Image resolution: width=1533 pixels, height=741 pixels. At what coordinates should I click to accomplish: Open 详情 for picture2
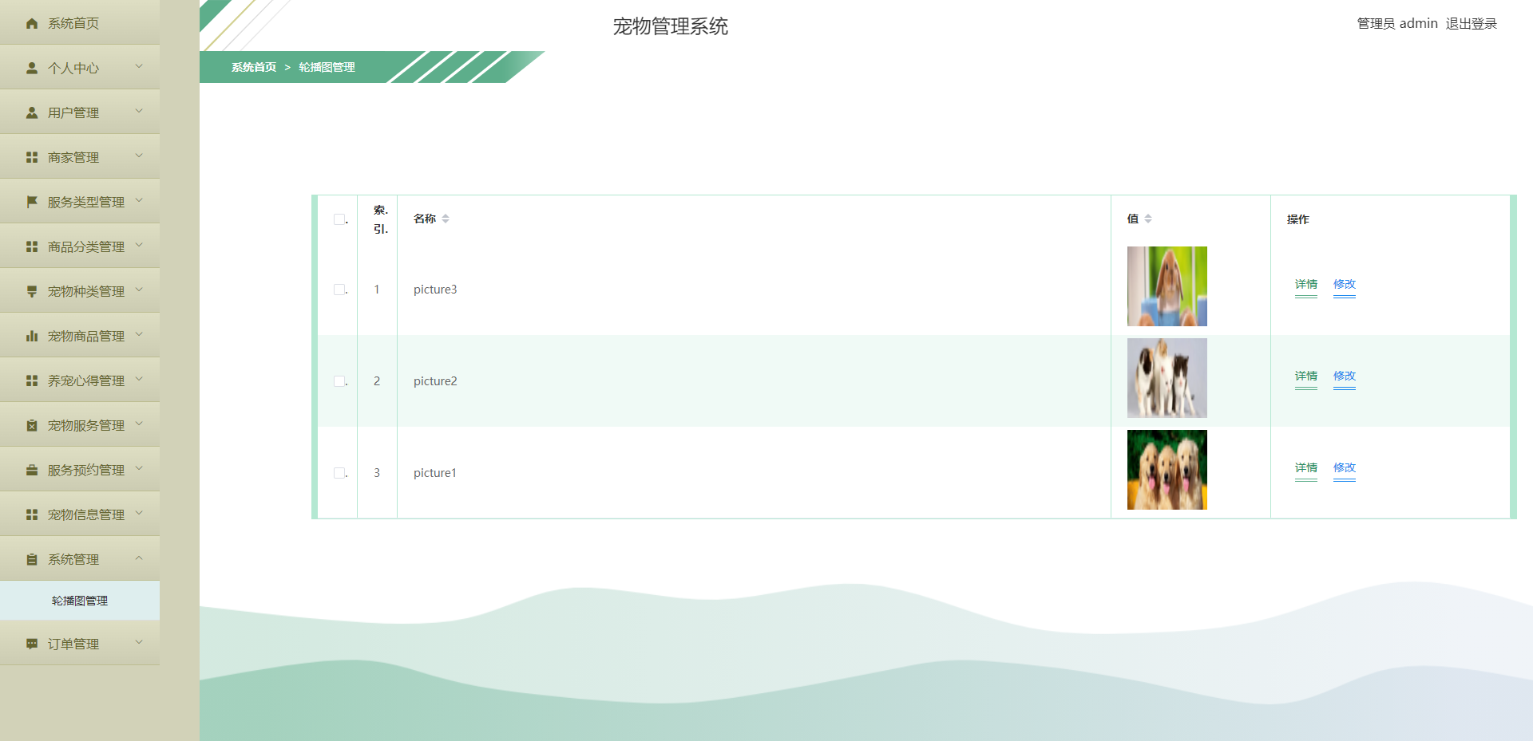click(1305, 376)
